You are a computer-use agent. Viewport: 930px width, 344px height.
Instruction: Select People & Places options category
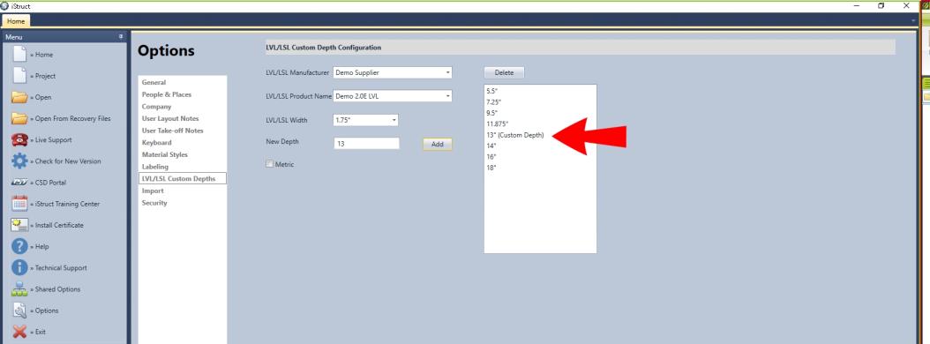pyautogui.click(x=166, y=94)
